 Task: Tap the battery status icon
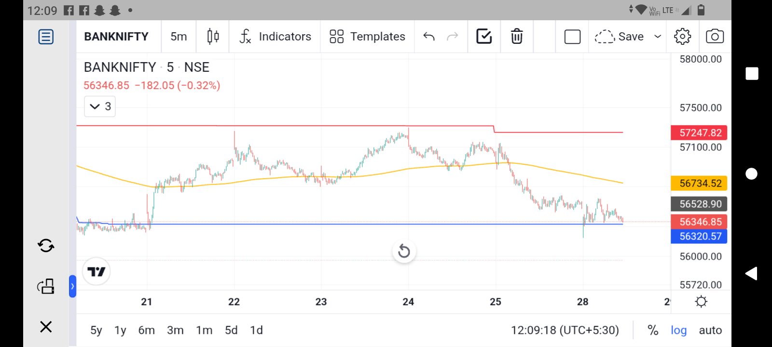pos(701,10)
